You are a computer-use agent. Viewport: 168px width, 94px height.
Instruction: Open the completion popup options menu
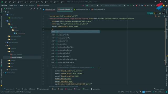[x=99, y=67]
